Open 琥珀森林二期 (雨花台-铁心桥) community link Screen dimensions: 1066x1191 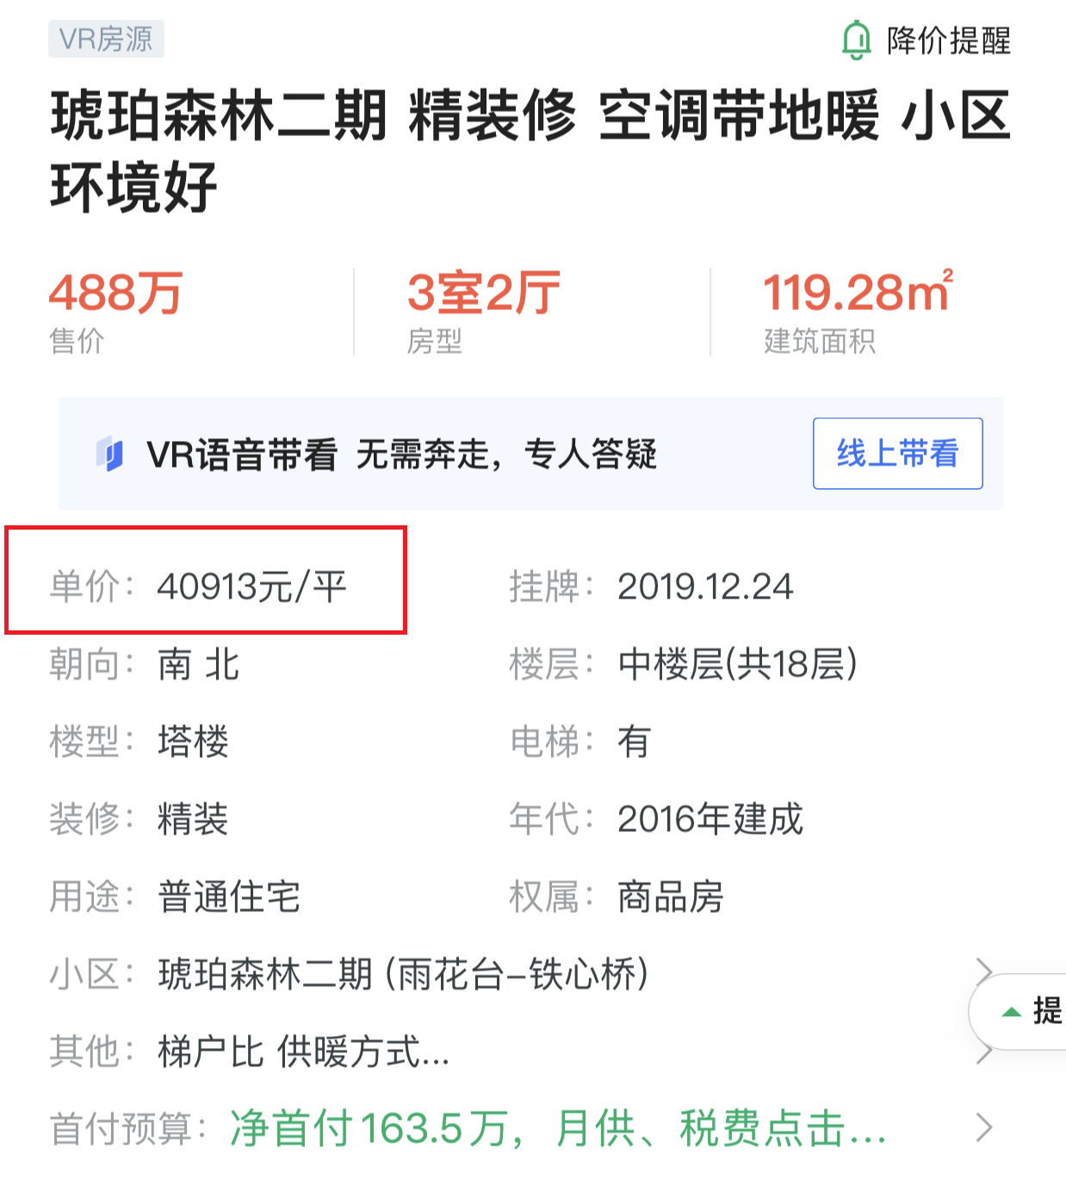[403, 974]
